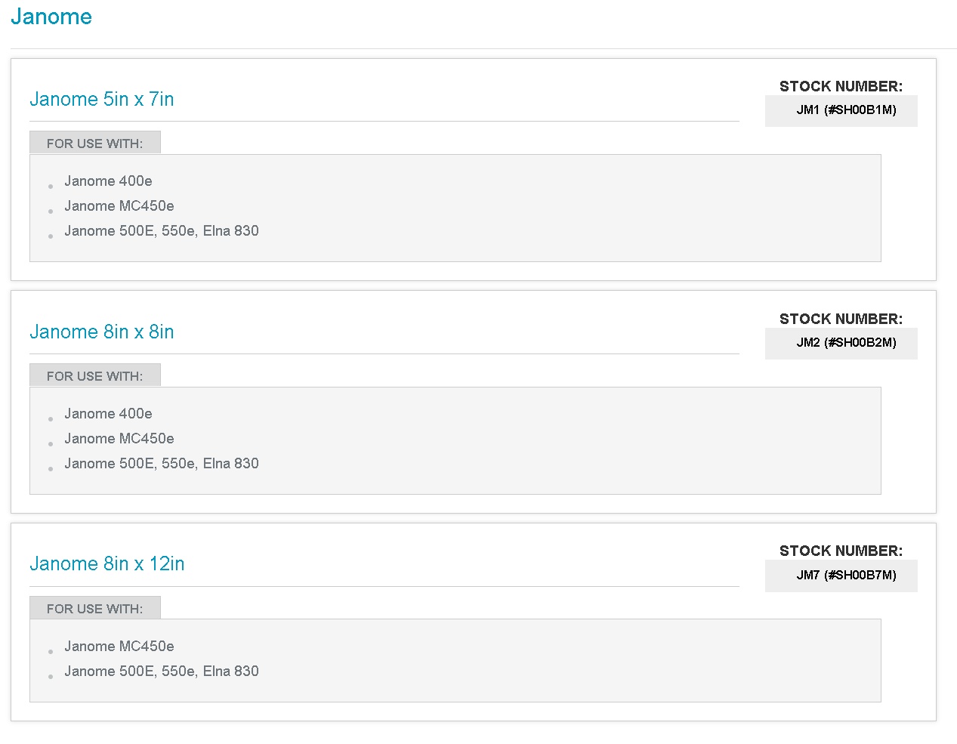Click the Janome section heading
Viewport: 957px width, 744px height.
pyautogui.click(x=51, y=17)
